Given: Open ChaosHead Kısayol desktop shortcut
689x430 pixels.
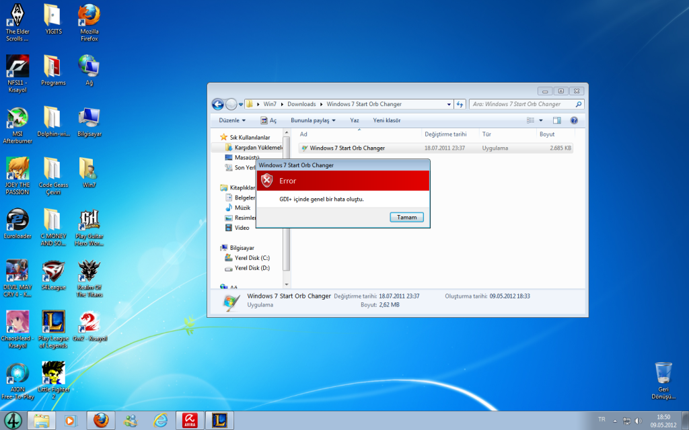Looking at the screenshot, I should pyautogui.click(x=17, y=329).
